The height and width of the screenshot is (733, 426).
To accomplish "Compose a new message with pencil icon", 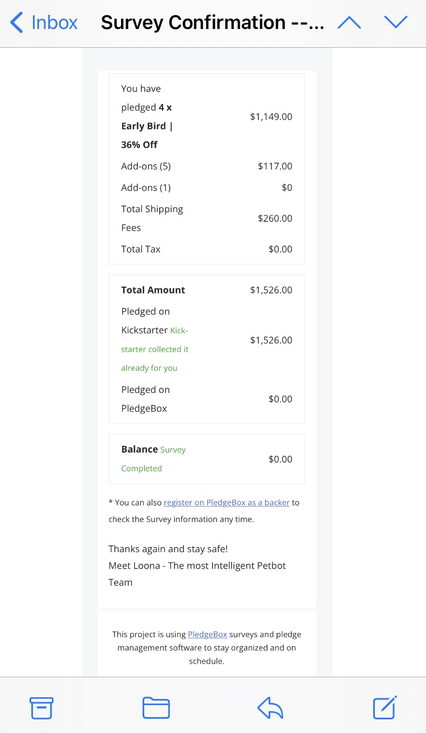I will click(385, 708).
